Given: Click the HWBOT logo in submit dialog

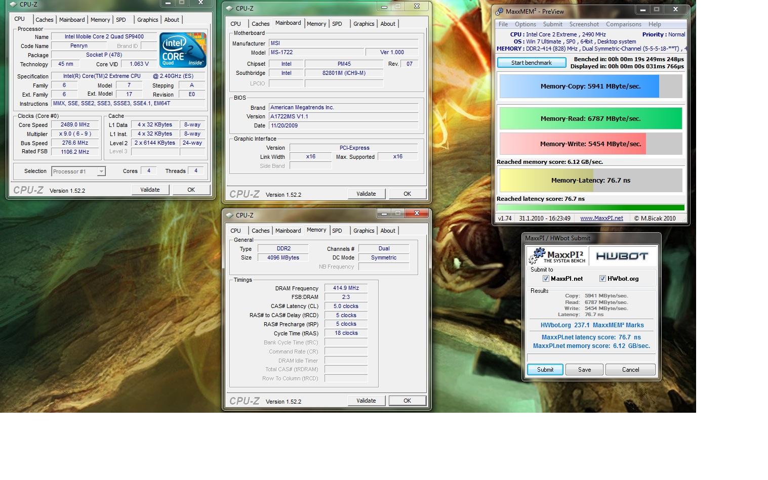Looking at the screenshot, I should pos(622,256).
